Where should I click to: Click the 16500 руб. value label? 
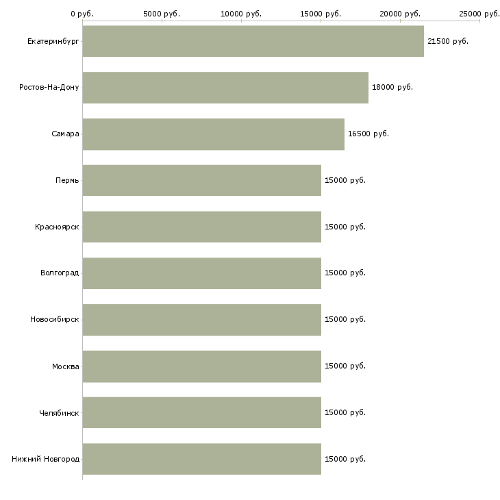[368, 134]
